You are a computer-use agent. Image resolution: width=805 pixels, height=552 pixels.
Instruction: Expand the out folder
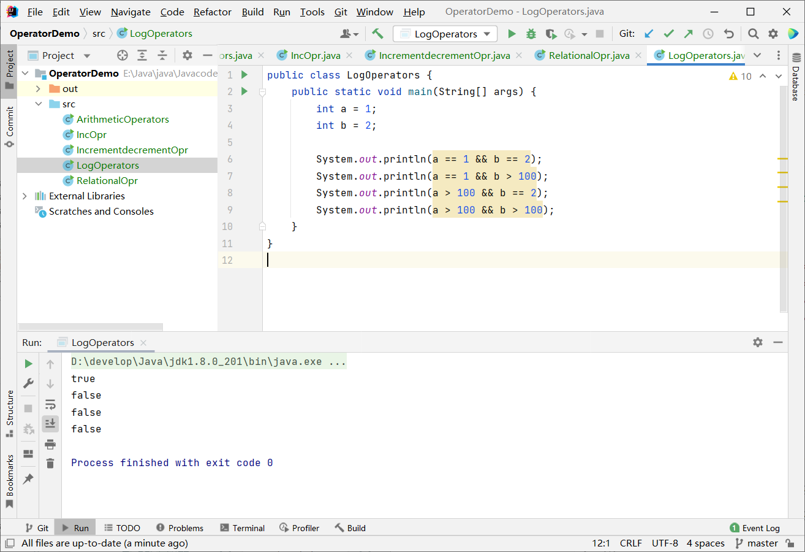(x=38, y=88)
